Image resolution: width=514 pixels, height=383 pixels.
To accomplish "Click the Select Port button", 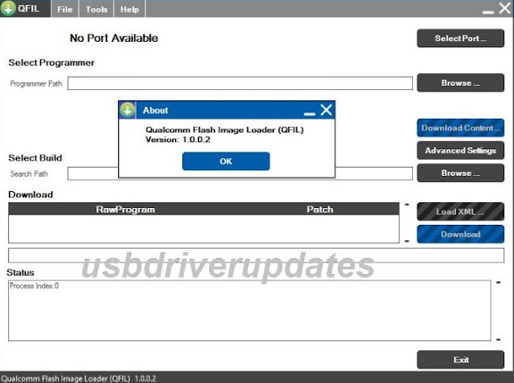I will coord(460,39).
